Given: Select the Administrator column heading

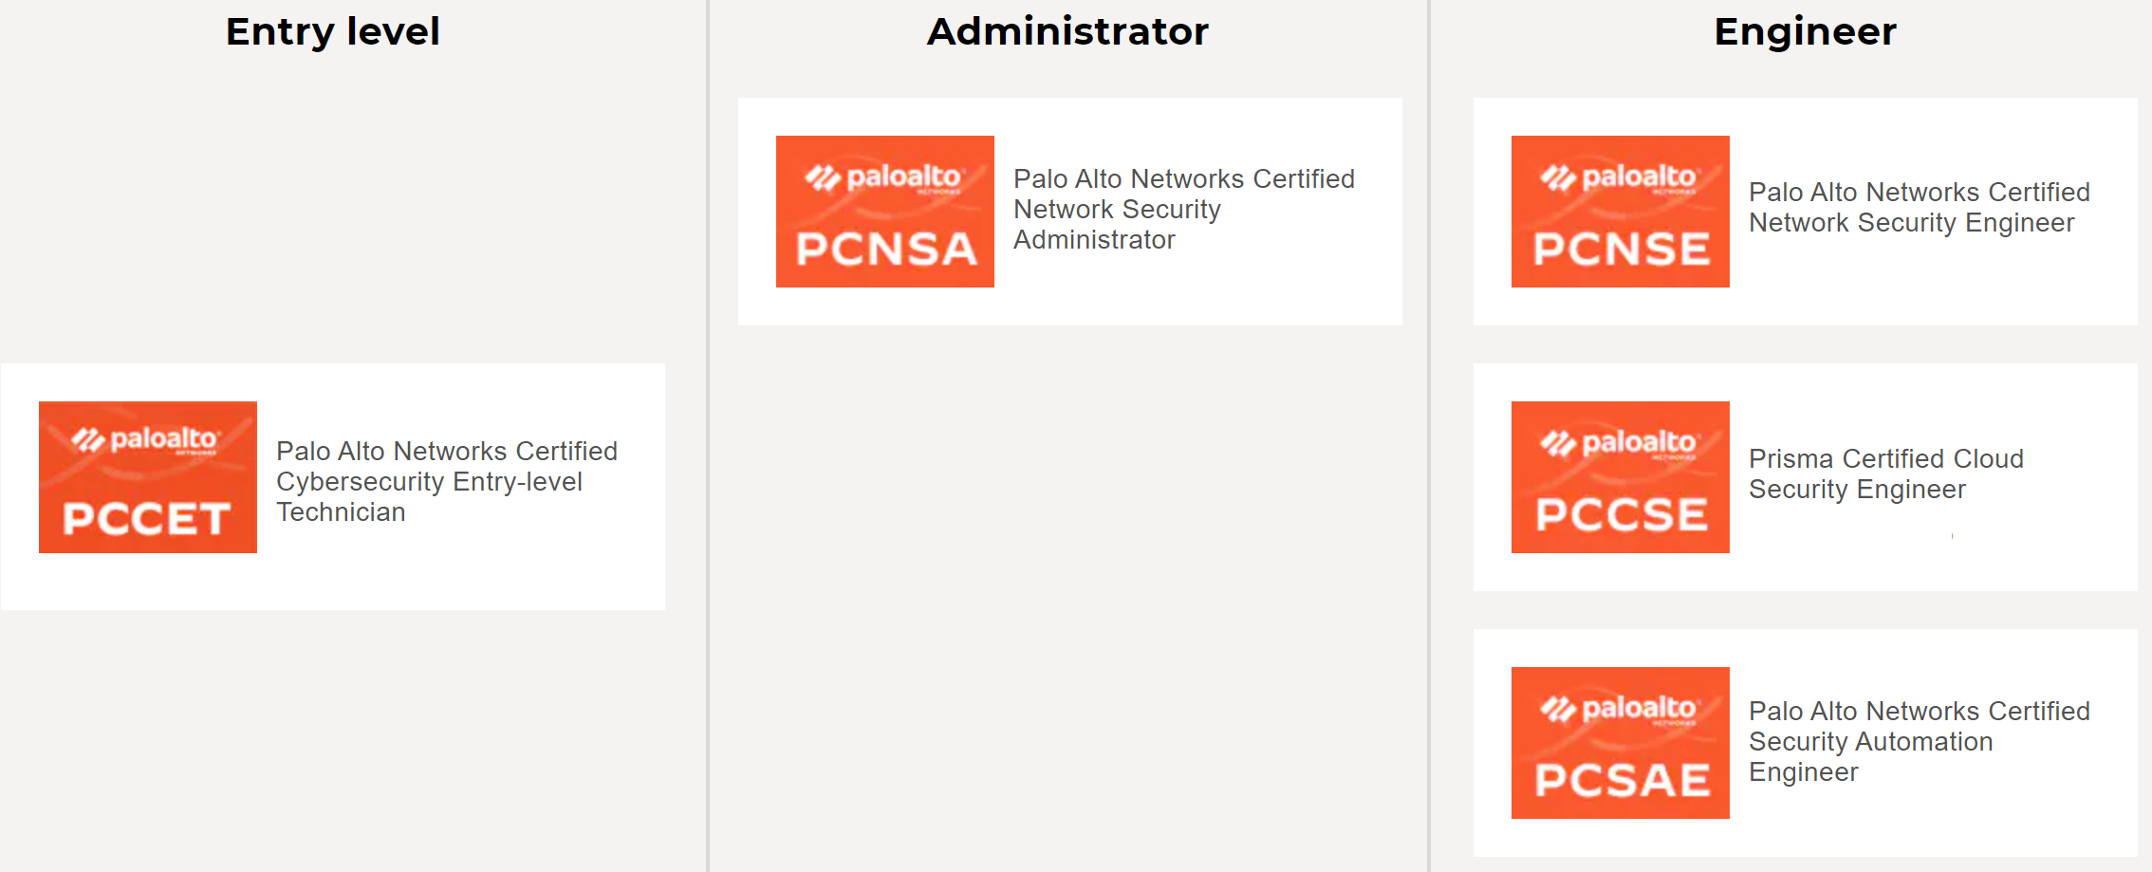Looking at the screenshot, I should (1067, 31).
